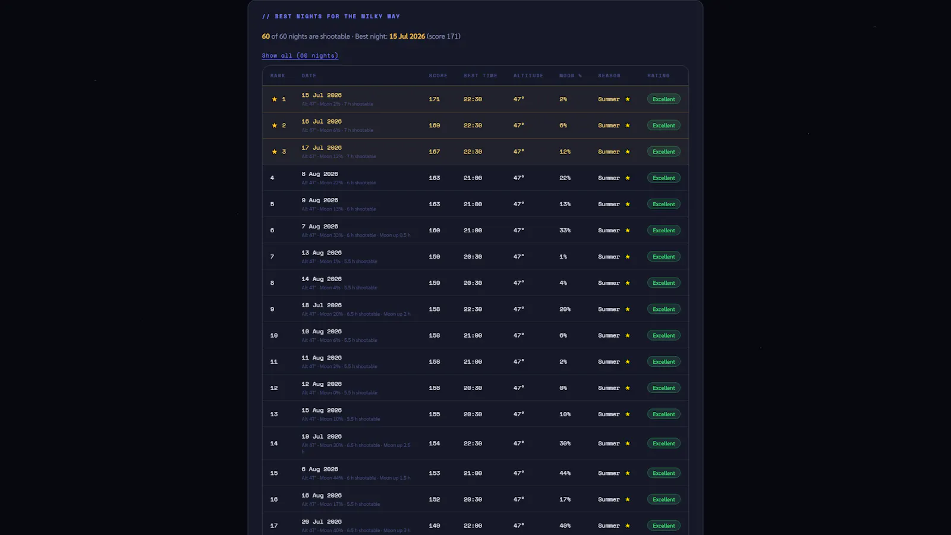Select the '17 Jul 2026' date in row 3
The image size is (951, 535).
(322, 147)
